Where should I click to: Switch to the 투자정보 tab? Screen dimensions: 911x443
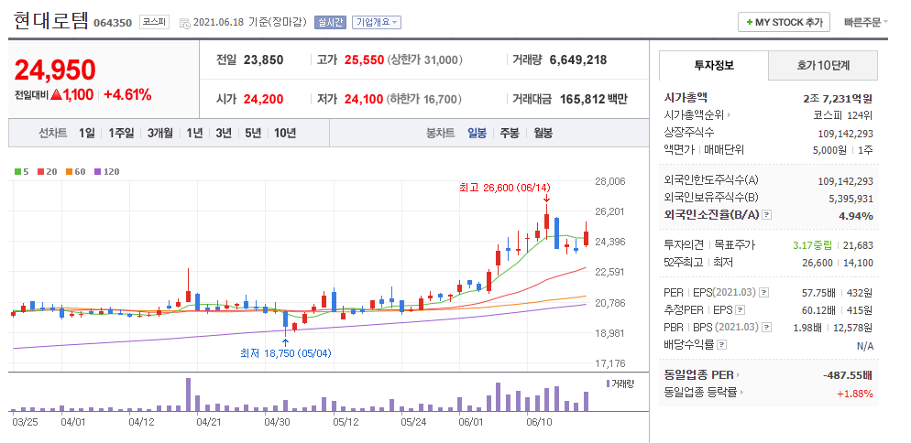click(x=714, y=66)
